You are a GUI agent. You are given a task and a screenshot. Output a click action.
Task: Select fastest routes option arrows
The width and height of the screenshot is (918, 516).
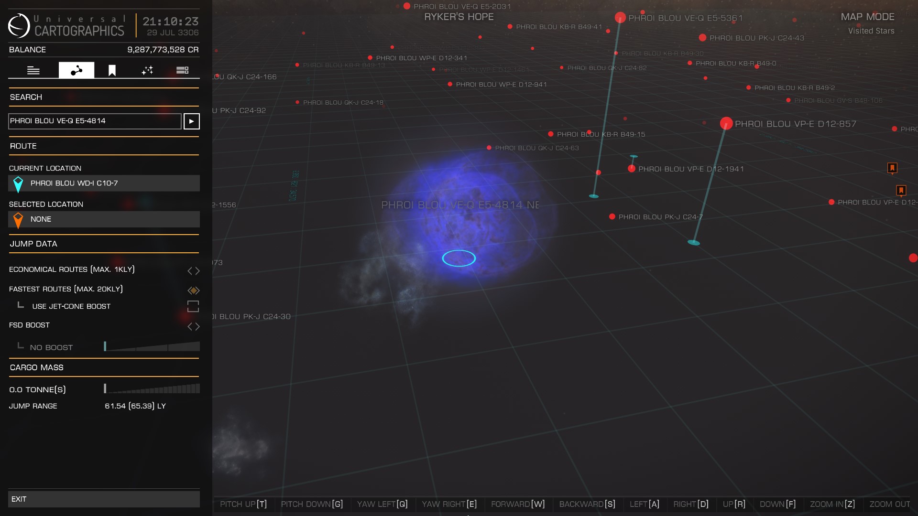(x=194, y=290)
